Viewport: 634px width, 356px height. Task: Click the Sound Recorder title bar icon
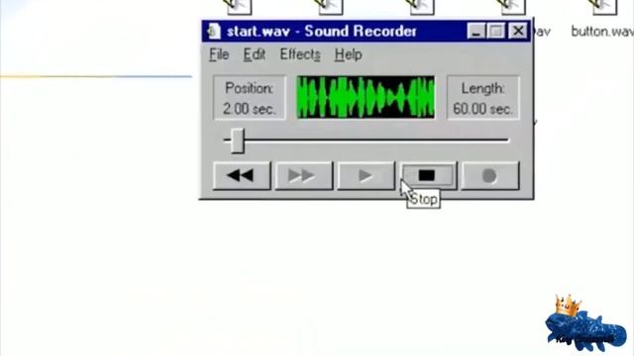point(214,32)
